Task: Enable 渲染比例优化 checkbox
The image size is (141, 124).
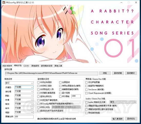Action: point(38,96)
